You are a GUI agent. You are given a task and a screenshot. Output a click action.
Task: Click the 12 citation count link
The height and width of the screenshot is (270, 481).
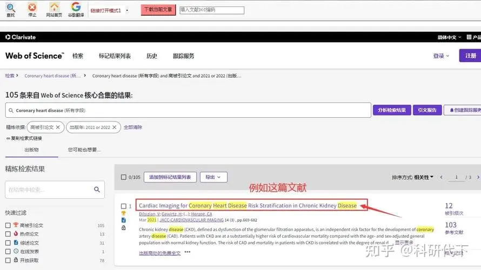(449, 206)
